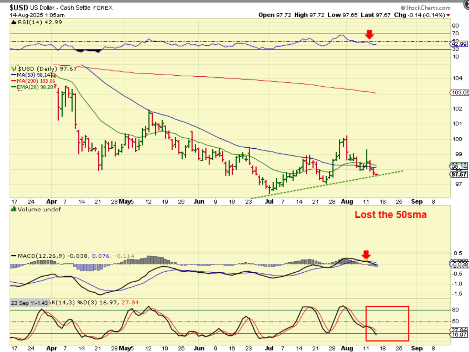The image size is (469, 352).
Task: Click the $USD ticker symbol in header
Action: coord(19,7)
